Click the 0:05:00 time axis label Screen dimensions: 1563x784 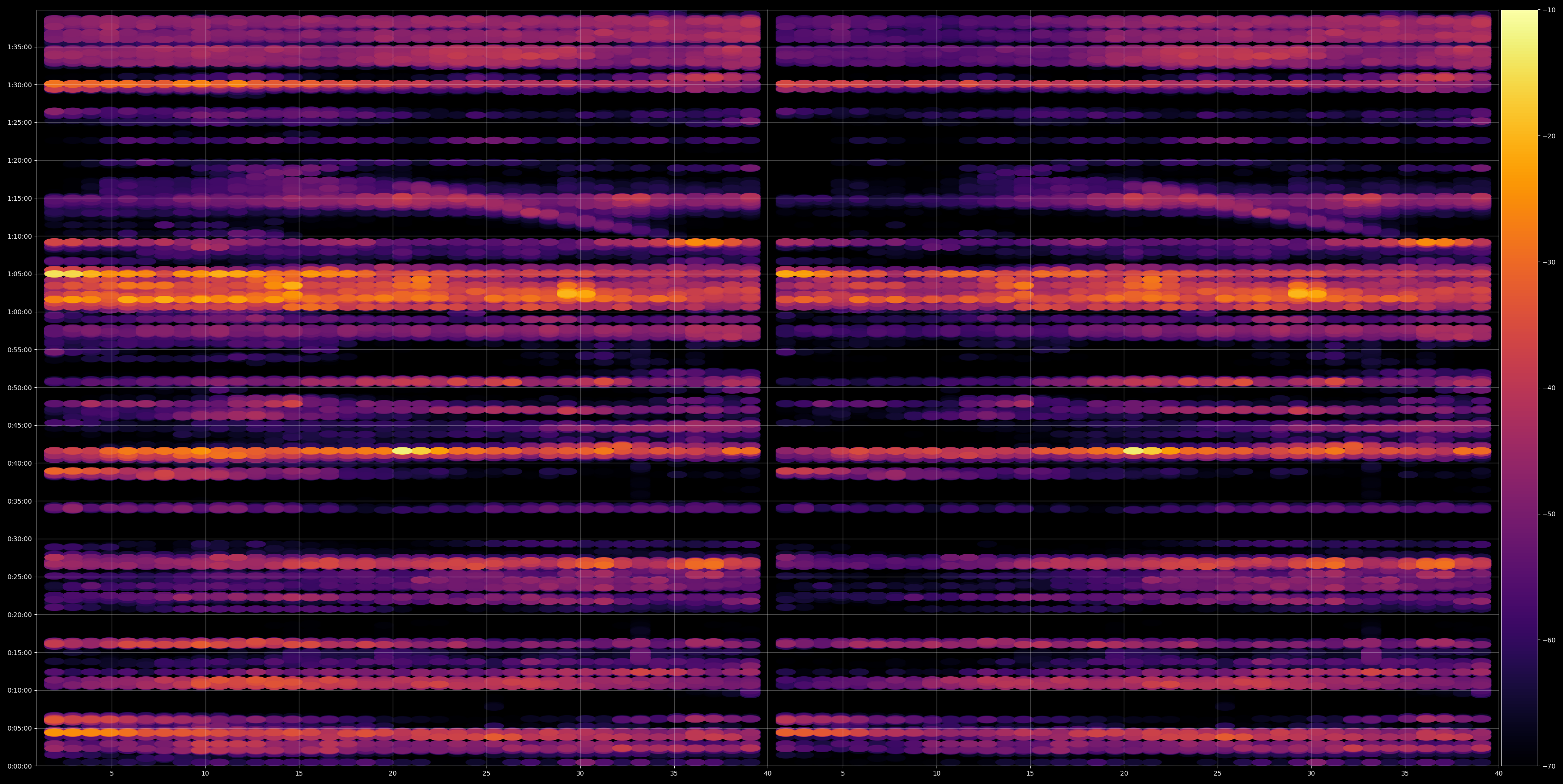pos(20,728)
